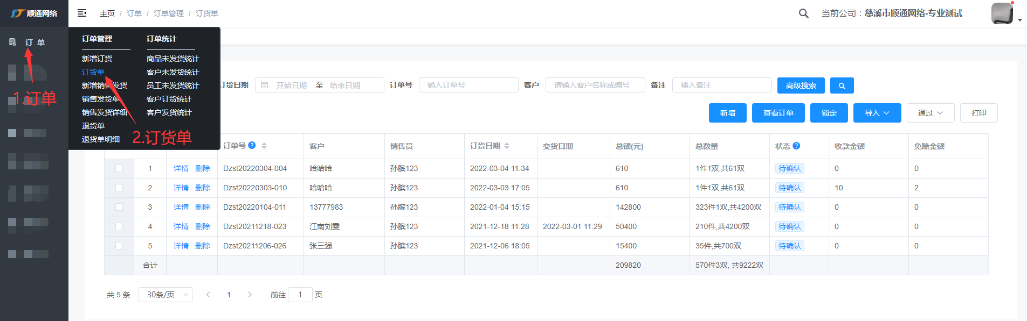
Task: Click the 高级搜索 button
Action: 801,85
